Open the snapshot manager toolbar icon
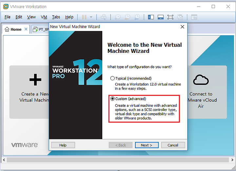Image resolution: width=236 pixels, height=171 pixels. (137, 17)
